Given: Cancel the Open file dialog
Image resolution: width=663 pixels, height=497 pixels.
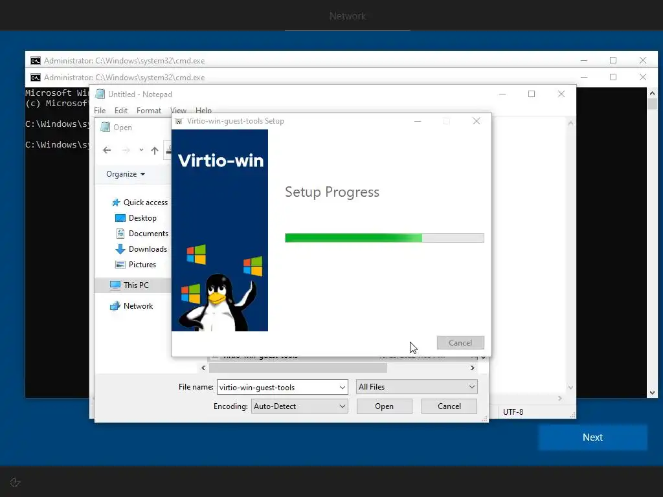Looking at the screenshot, I should coord(449,406).
